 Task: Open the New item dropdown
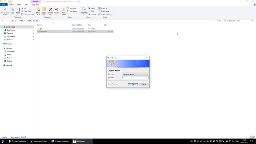click(x=72, y=8)
